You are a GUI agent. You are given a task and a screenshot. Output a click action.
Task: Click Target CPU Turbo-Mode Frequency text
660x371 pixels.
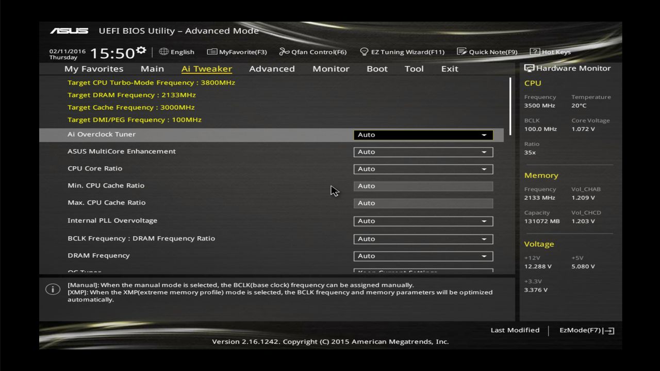point(151,82)
